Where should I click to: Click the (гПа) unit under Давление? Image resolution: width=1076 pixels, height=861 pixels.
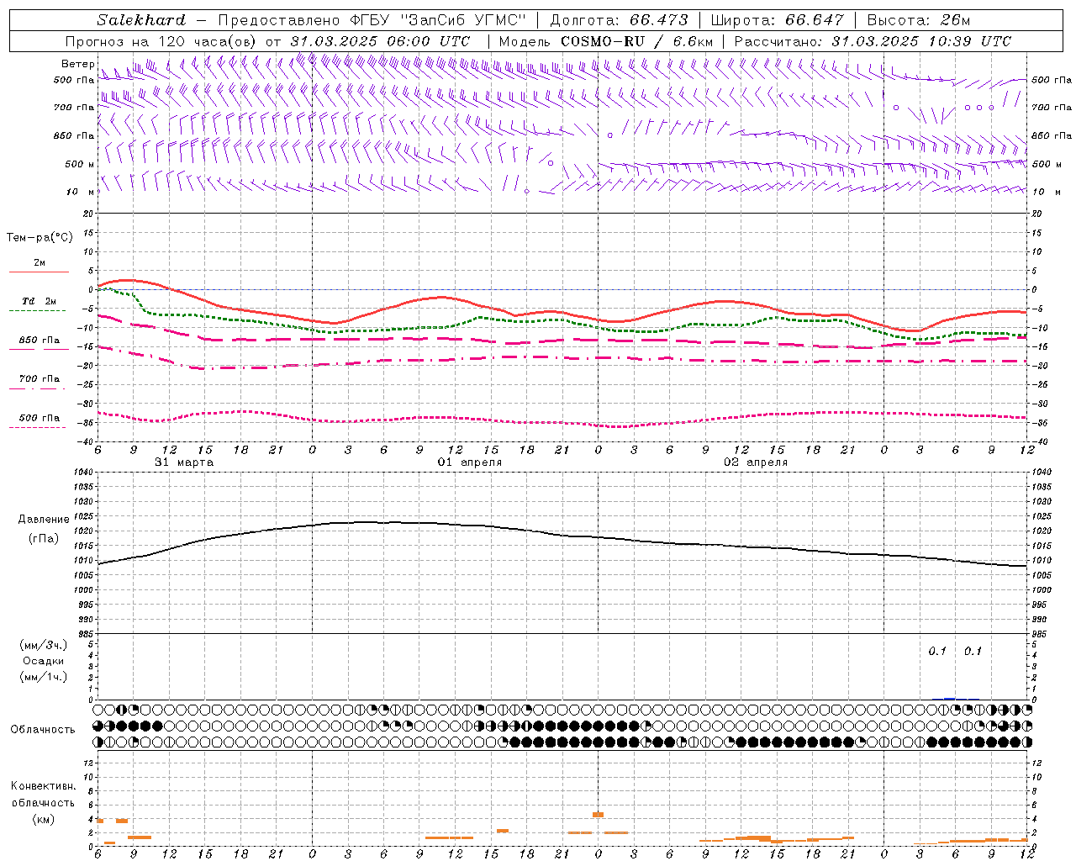click(x=44, y=538)
